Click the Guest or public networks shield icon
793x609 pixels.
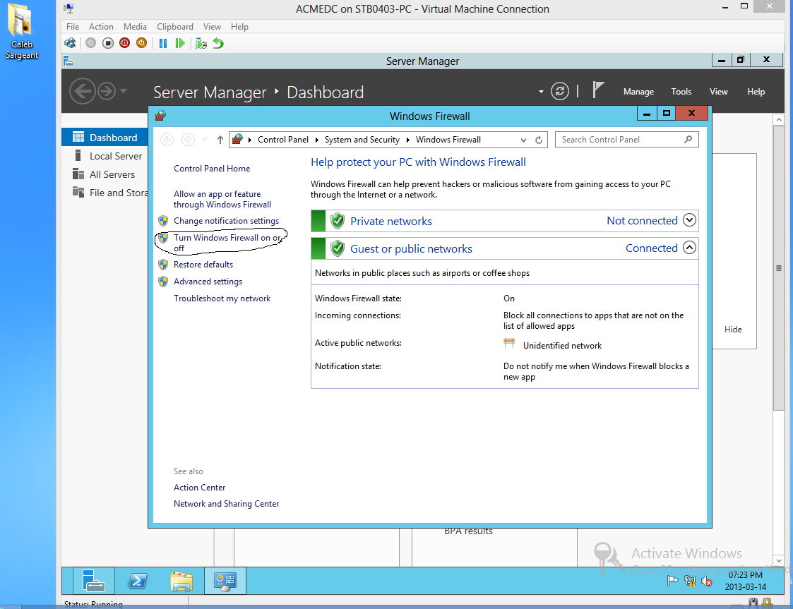click(x=338, y=248)
